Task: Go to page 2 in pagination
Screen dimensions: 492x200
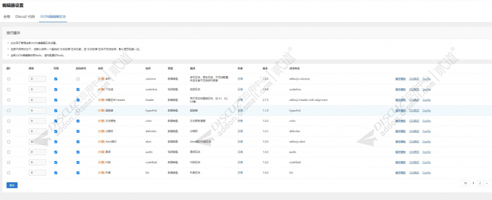Action: pyautogui.click(x=480, y=183)
